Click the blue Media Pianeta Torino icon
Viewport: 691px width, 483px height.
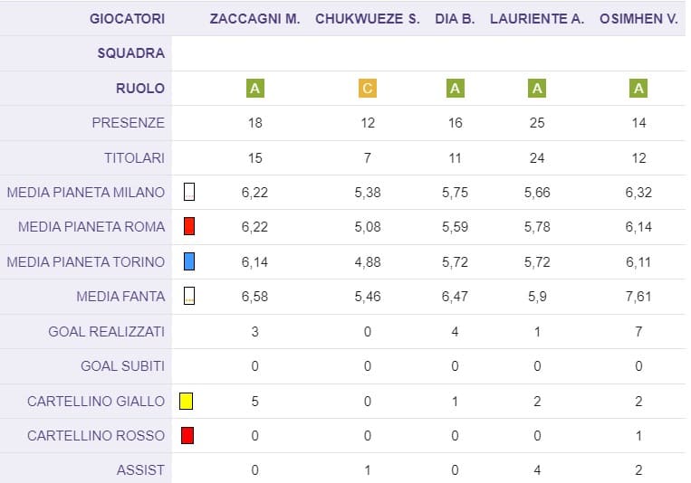tap(189, 261)
